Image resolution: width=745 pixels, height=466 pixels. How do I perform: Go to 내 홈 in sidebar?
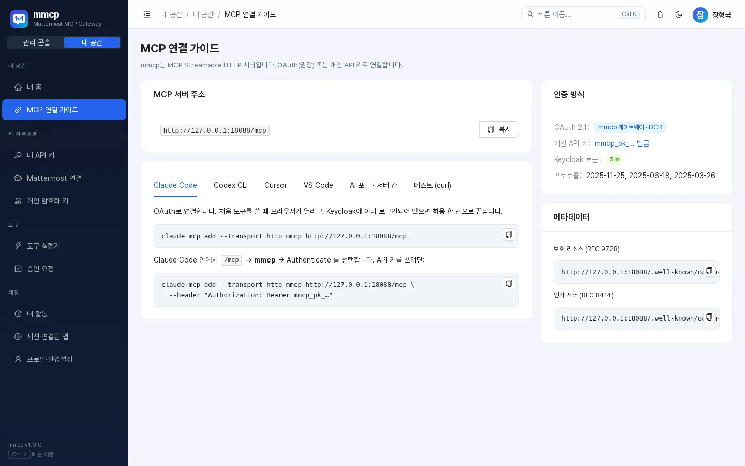click(64, 87)
